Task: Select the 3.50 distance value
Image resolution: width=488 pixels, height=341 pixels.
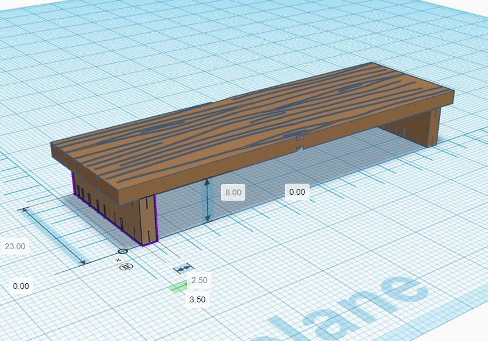Action: (197, 299)
